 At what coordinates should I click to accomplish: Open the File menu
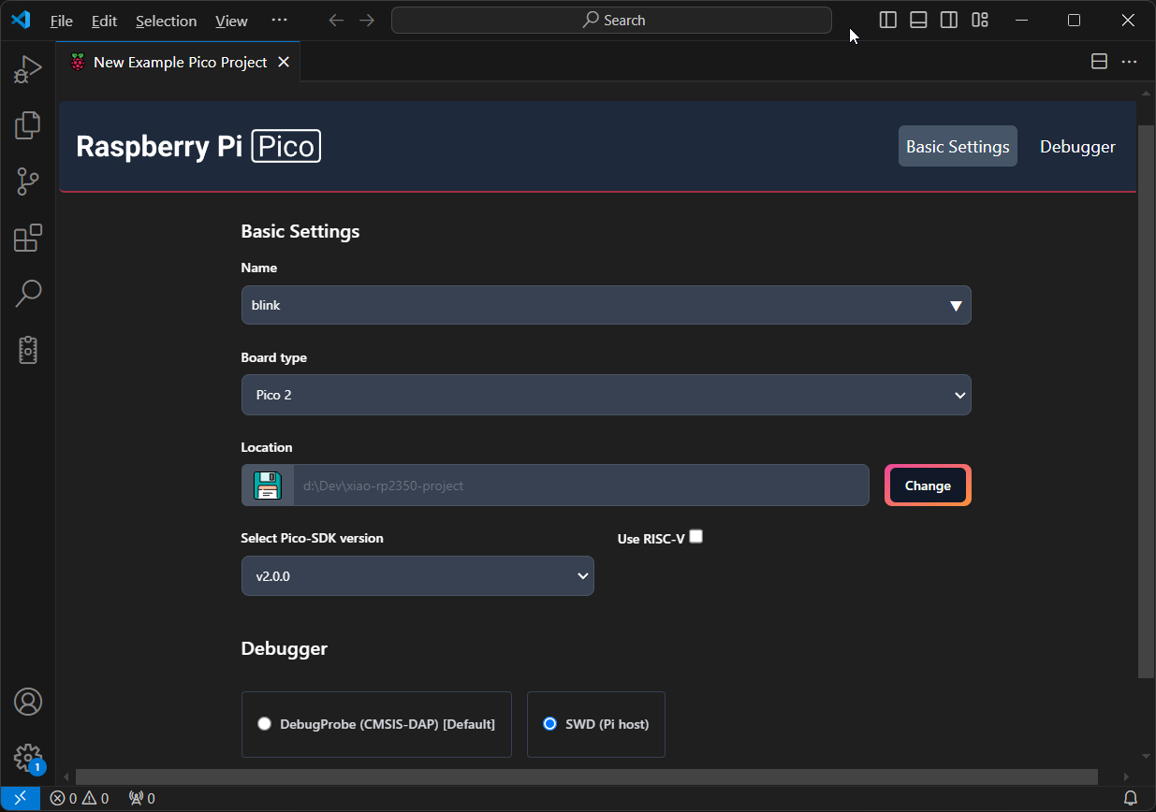(61, 21)
